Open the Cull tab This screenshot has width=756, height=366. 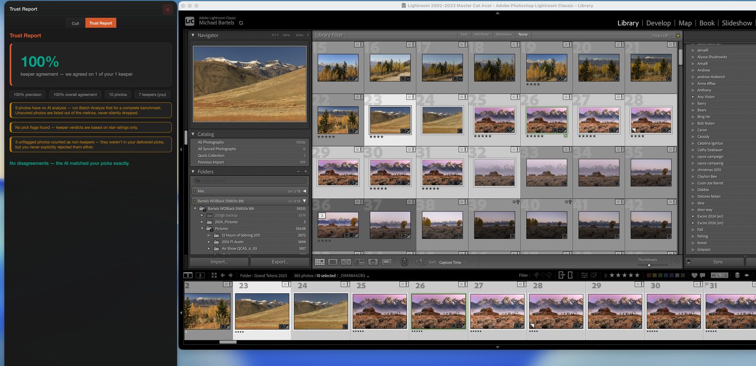(75, 23)
